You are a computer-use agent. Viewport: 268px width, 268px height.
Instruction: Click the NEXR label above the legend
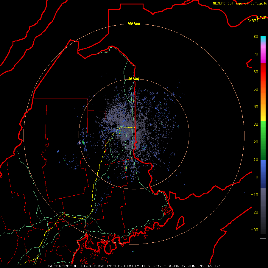(262, 18)
